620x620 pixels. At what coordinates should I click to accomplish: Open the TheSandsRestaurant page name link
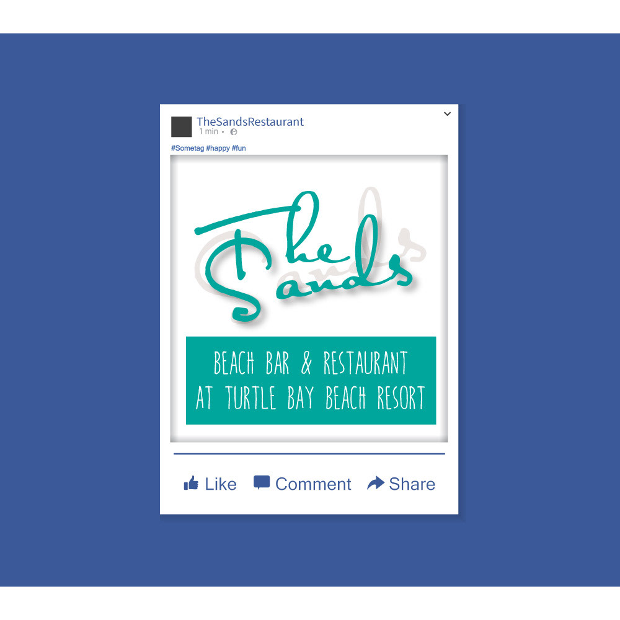[x=250, y=122]
